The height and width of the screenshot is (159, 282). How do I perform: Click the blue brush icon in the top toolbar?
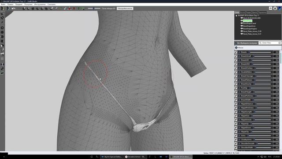(x=65, y=8)
